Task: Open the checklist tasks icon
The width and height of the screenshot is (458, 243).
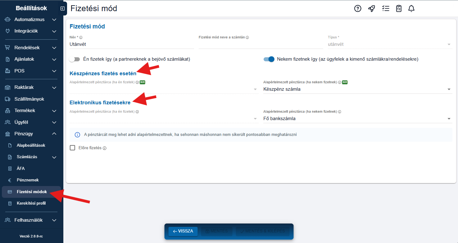Action: (385, 9)
